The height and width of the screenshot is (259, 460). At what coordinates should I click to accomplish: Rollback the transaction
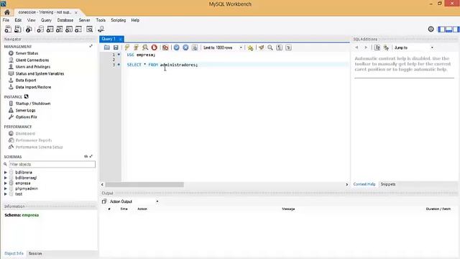[185, 47]
